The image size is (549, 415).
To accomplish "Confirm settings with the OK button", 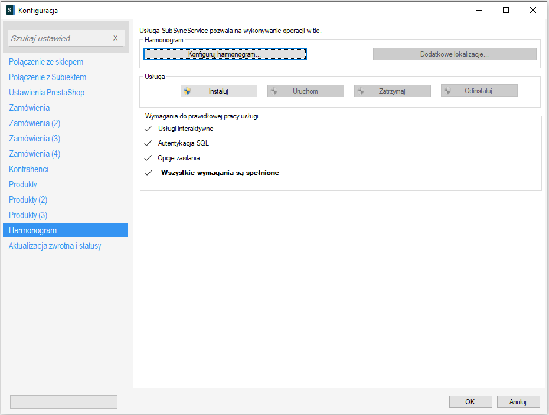I will (x=470, y=402).
